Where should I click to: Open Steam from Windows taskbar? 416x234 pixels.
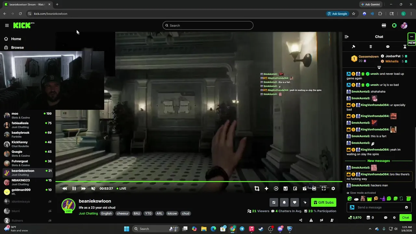[x=261, y=229]
